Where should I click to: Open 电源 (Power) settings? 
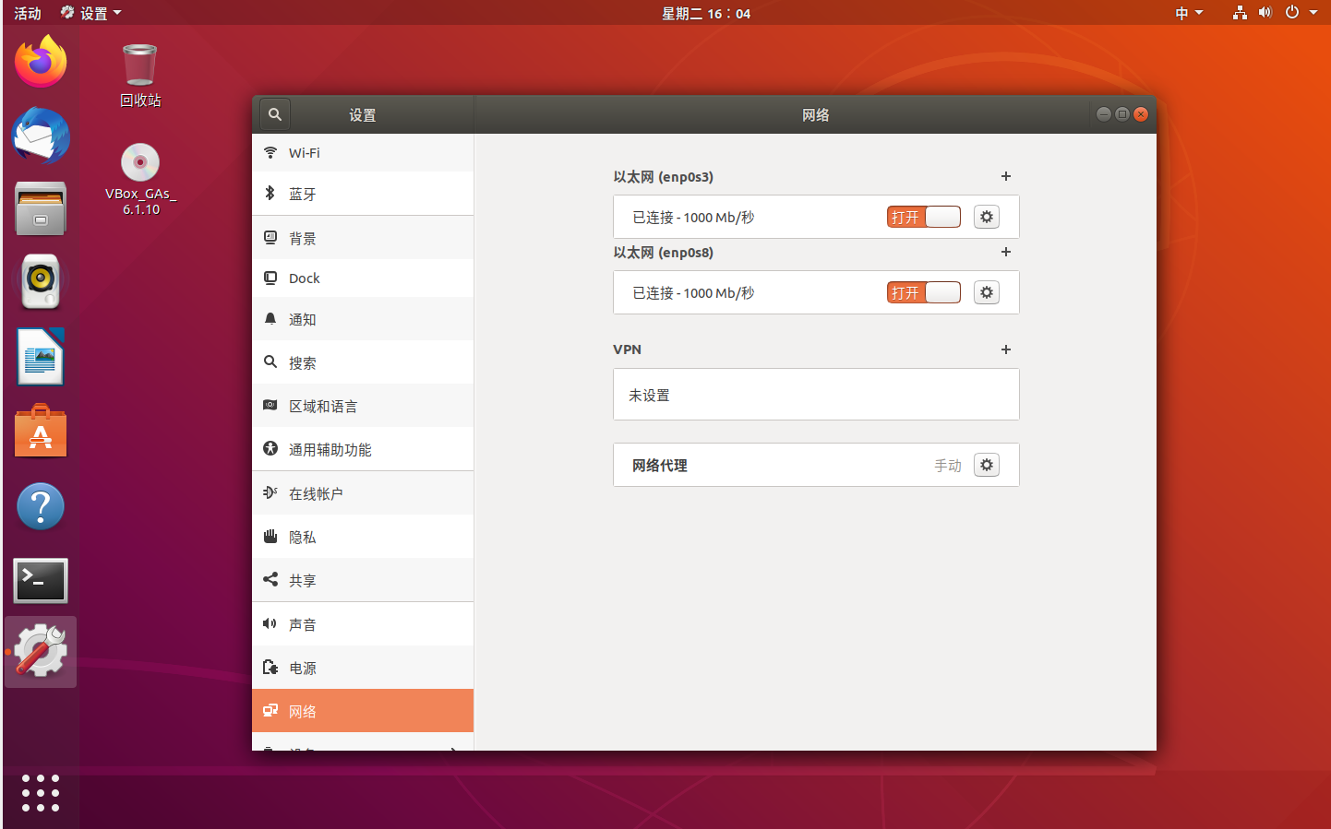coord(305,667)
